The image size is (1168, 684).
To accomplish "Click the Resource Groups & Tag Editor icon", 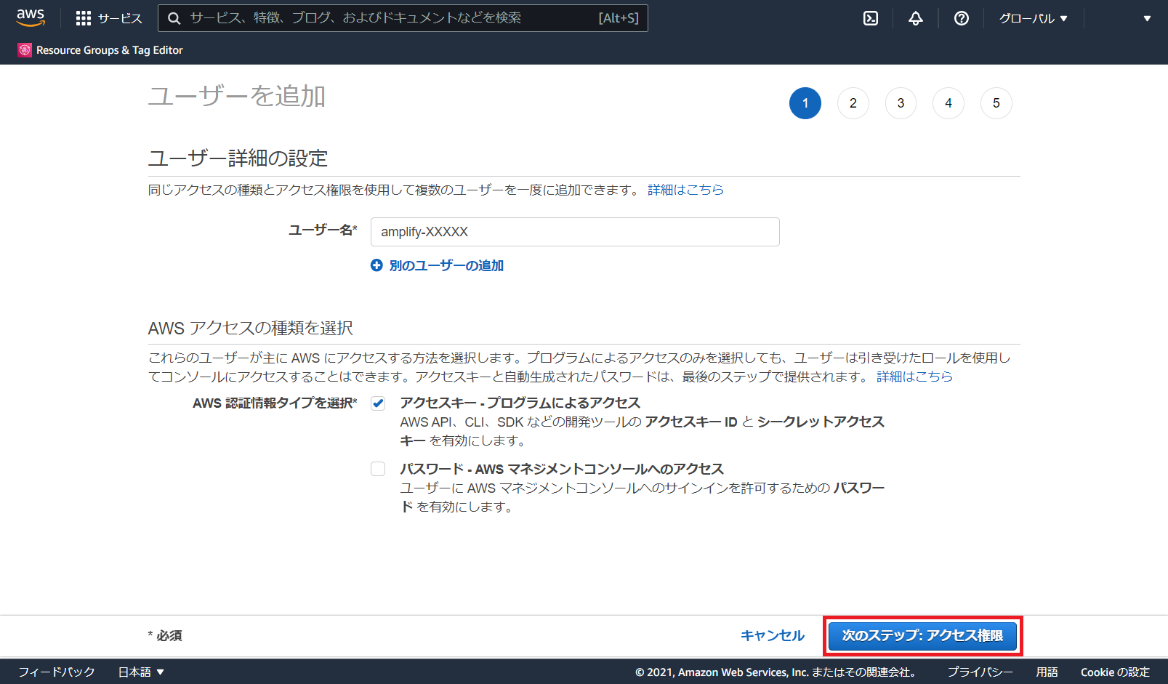I will [25, 50].
